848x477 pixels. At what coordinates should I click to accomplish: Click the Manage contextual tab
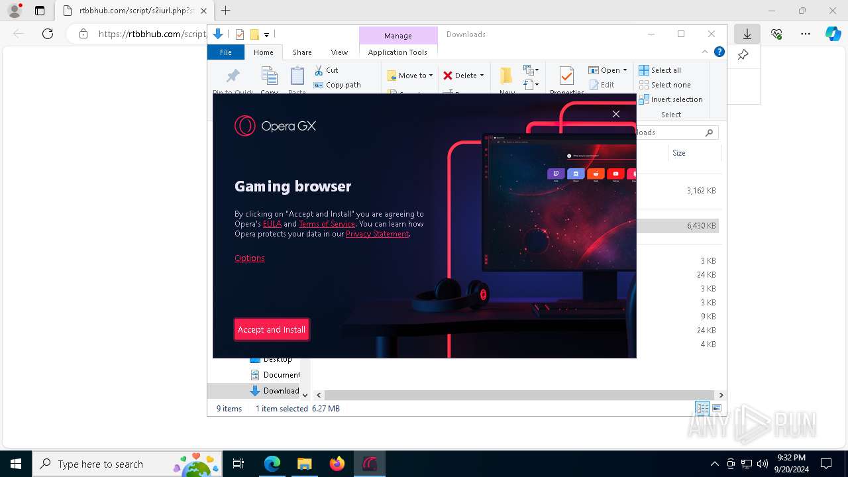[398, 36]
